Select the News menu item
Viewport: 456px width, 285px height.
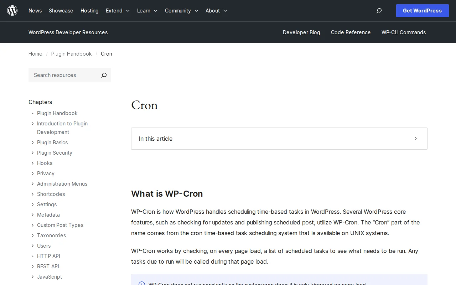(35, 11)
